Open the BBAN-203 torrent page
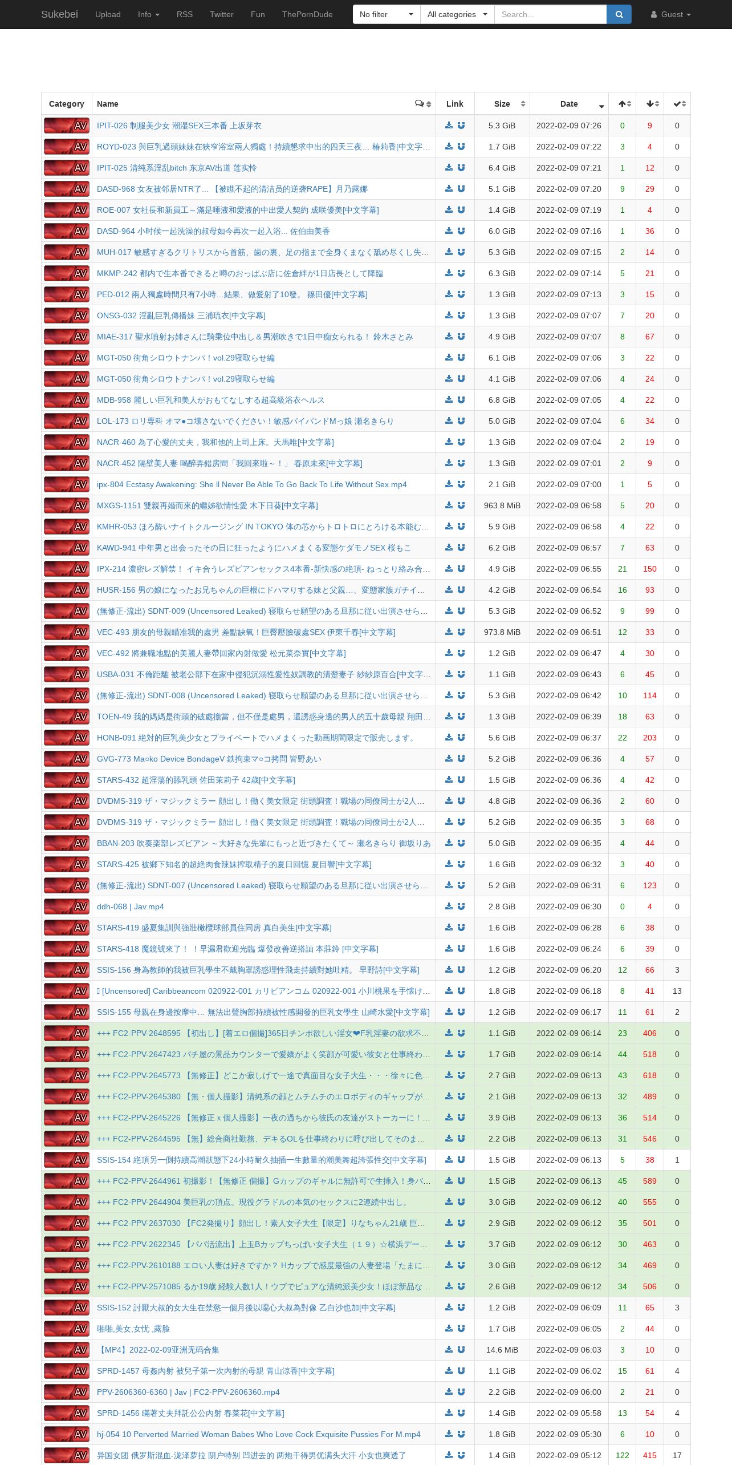 point(264,843)
